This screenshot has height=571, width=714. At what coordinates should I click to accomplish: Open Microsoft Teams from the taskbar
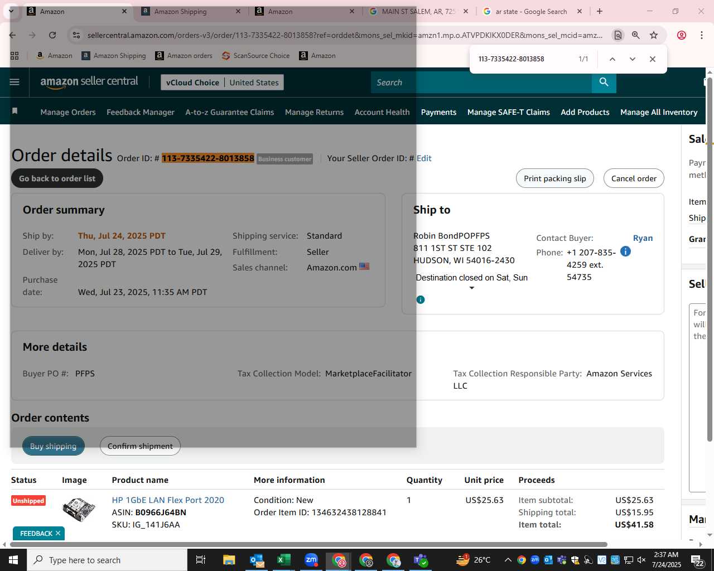(x=421, y=560)
